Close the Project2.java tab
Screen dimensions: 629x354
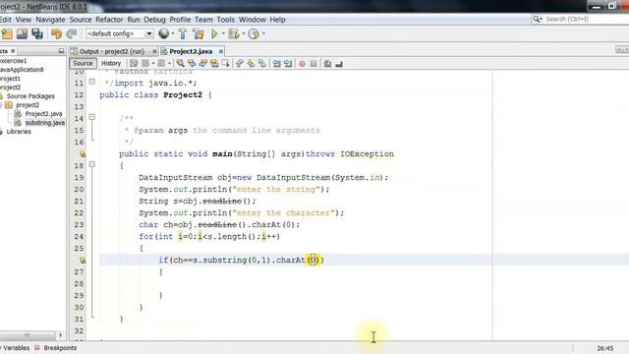pyautogui.click(x=220, y=51)
